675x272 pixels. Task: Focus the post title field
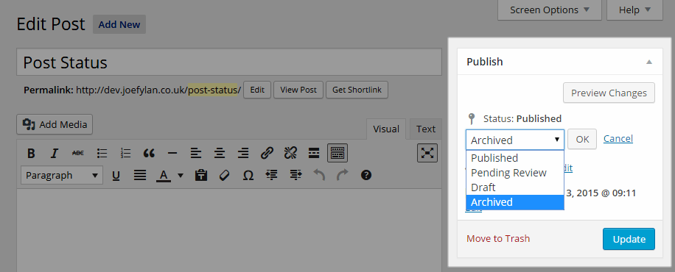coord(229,62)
